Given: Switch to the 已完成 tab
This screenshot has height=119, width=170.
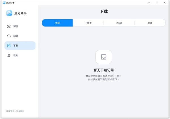Looking at the screenshot, I should pyautogui.click(x=119, y=23).
